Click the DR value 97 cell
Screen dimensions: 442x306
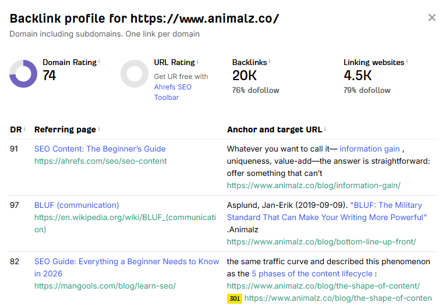pos(15,205)
